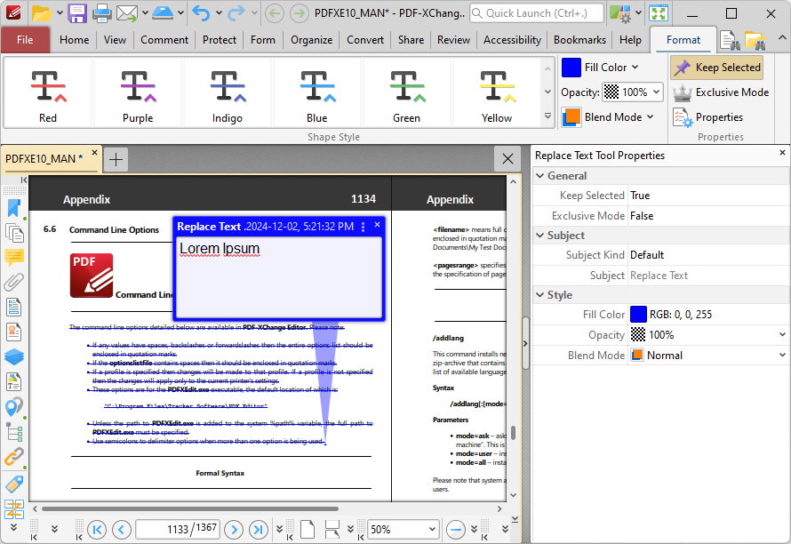This screenshot has height=544, width=791.
Task: Open the File menu
Action: [25, 40]
